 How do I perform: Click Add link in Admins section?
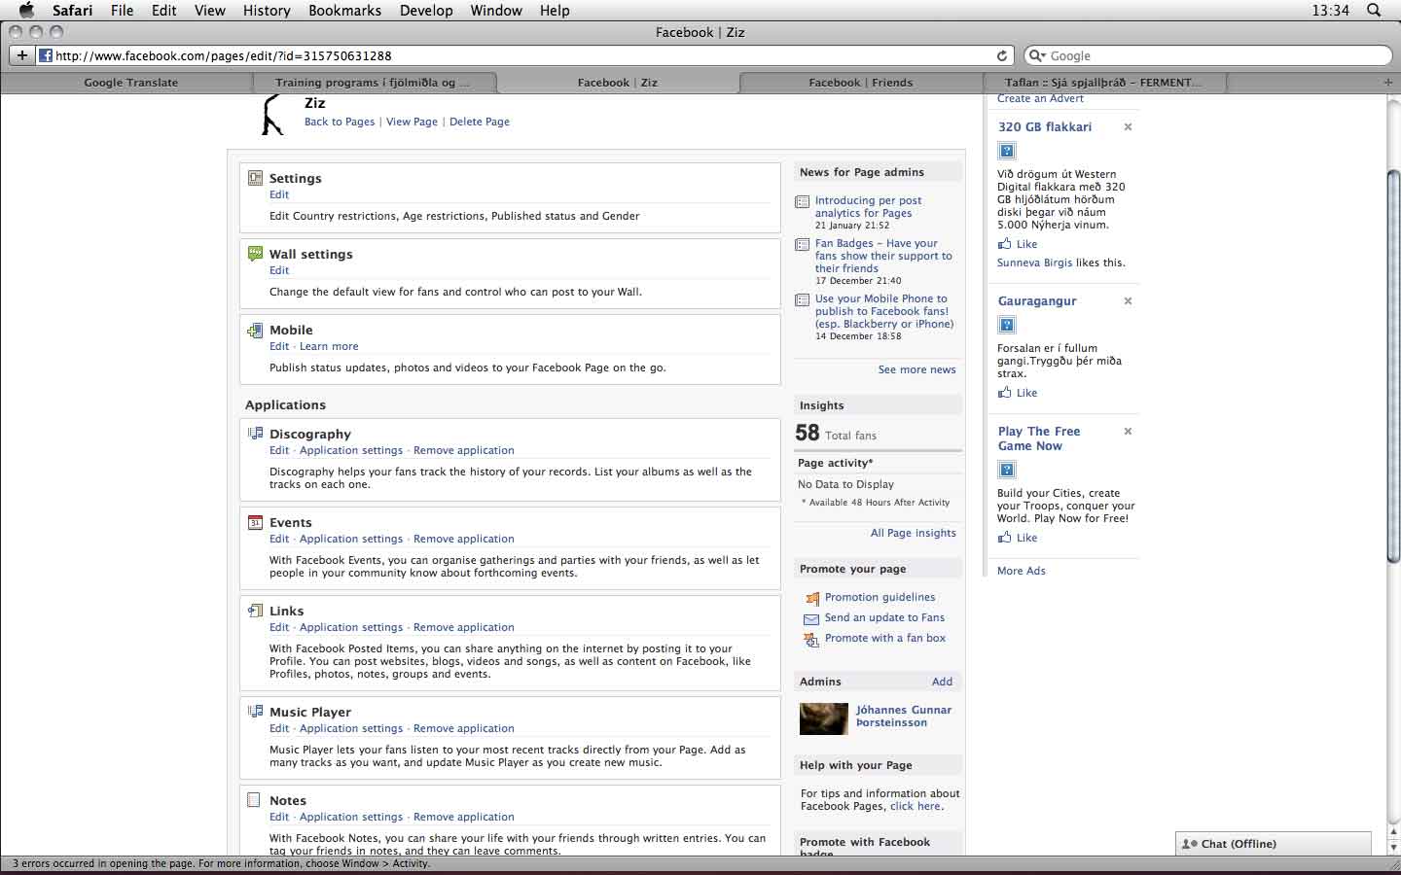942,682
